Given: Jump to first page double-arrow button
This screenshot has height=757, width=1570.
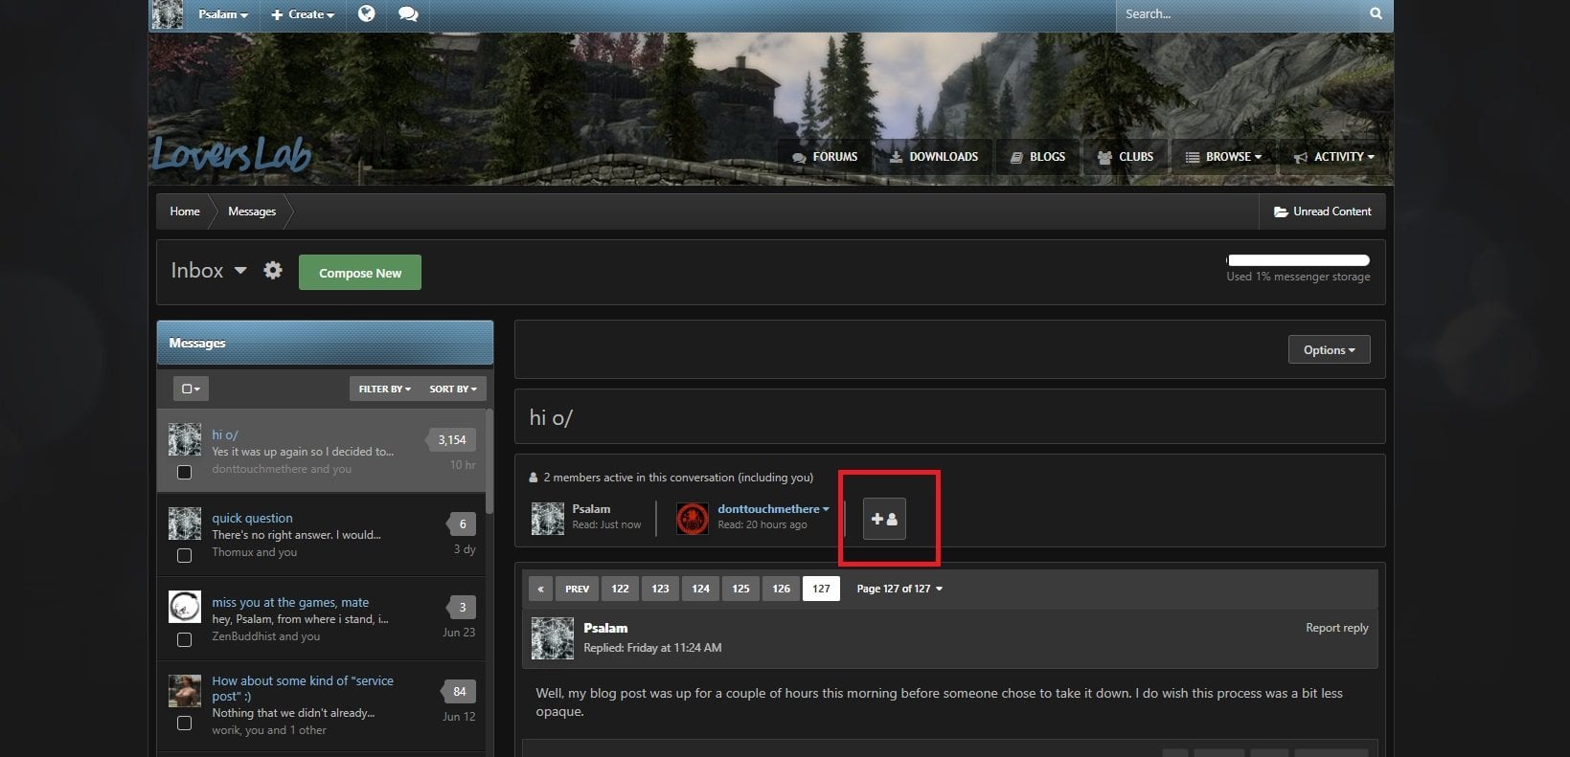Looking at the screenshot, I should point(540,589).
